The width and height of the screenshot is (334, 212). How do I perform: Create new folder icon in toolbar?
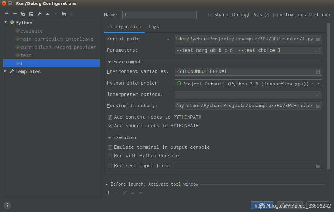(x=64, y=14)
